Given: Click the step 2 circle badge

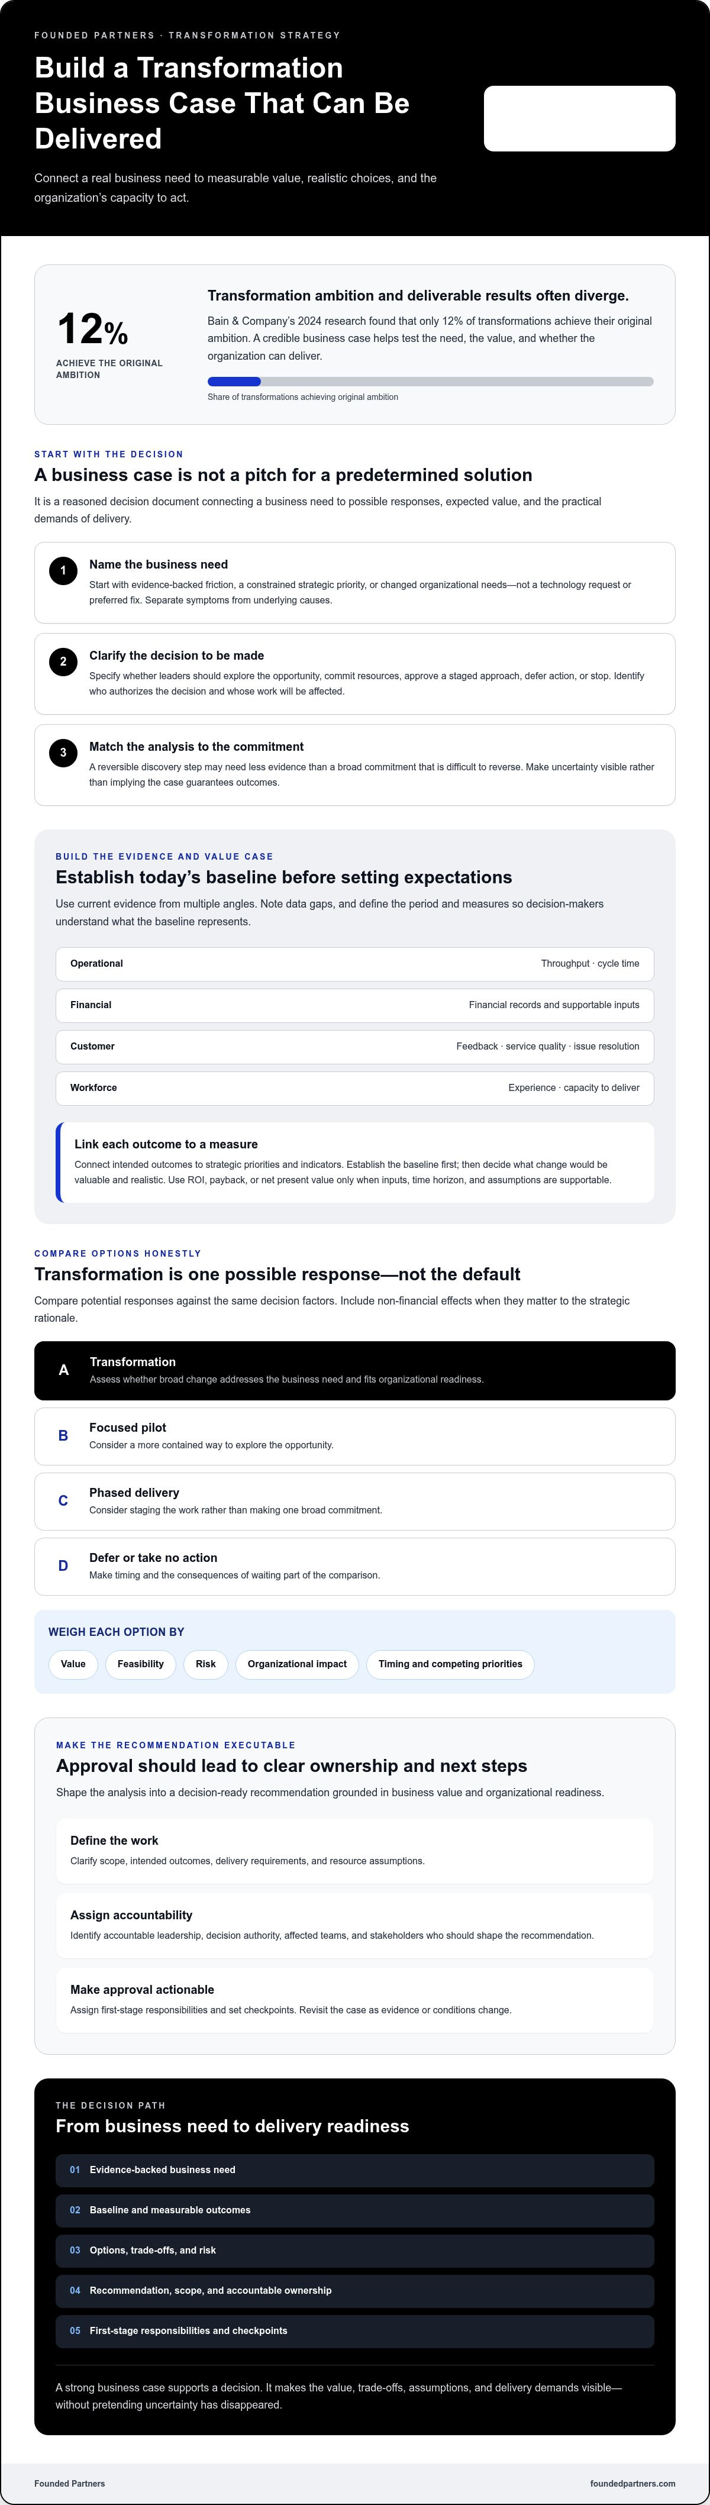Looking at the screenshot, I should click(63, 662).
